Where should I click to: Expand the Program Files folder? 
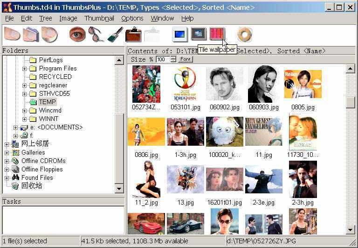pos(25,69)
